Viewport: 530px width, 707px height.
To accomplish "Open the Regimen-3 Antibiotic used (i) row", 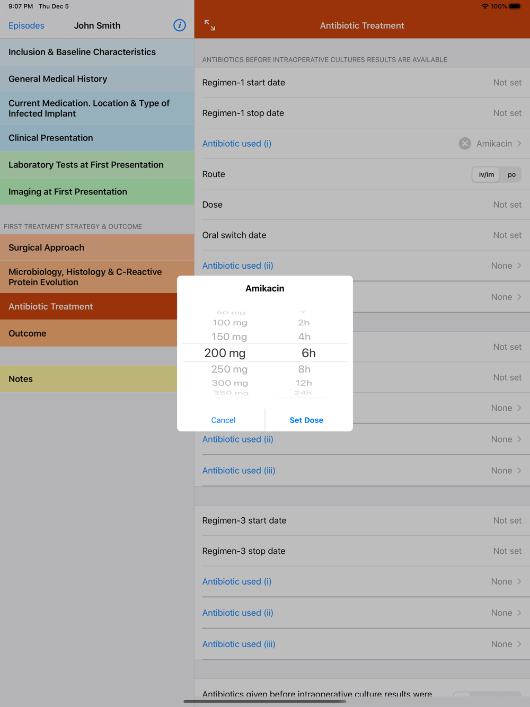I will [362, 581].
